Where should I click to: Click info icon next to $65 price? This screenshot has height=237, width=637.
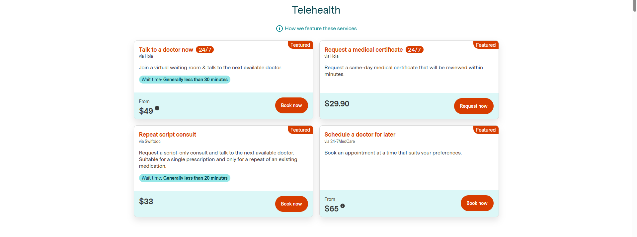(343, 206)
